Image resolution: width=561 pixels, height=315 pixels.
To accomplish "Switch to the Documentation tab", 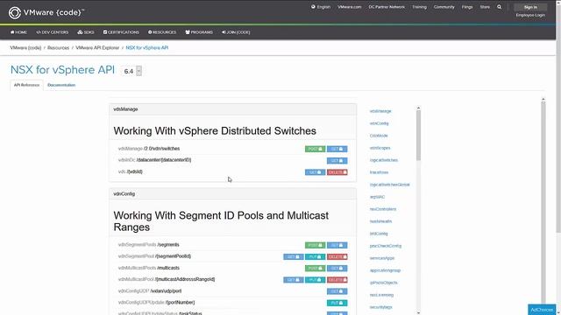I will (x=61, y=85).
